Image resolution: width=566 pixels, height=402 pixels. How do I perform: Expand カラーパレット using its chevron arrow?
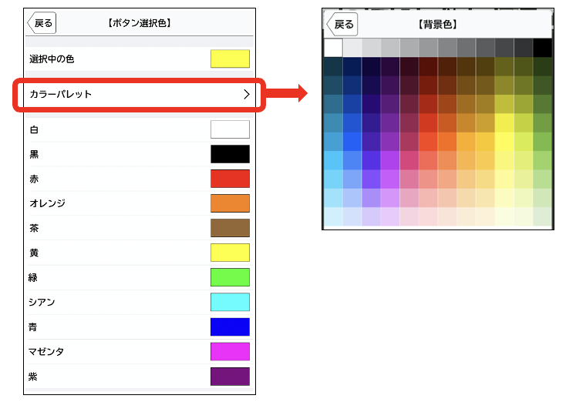point(247,95)
